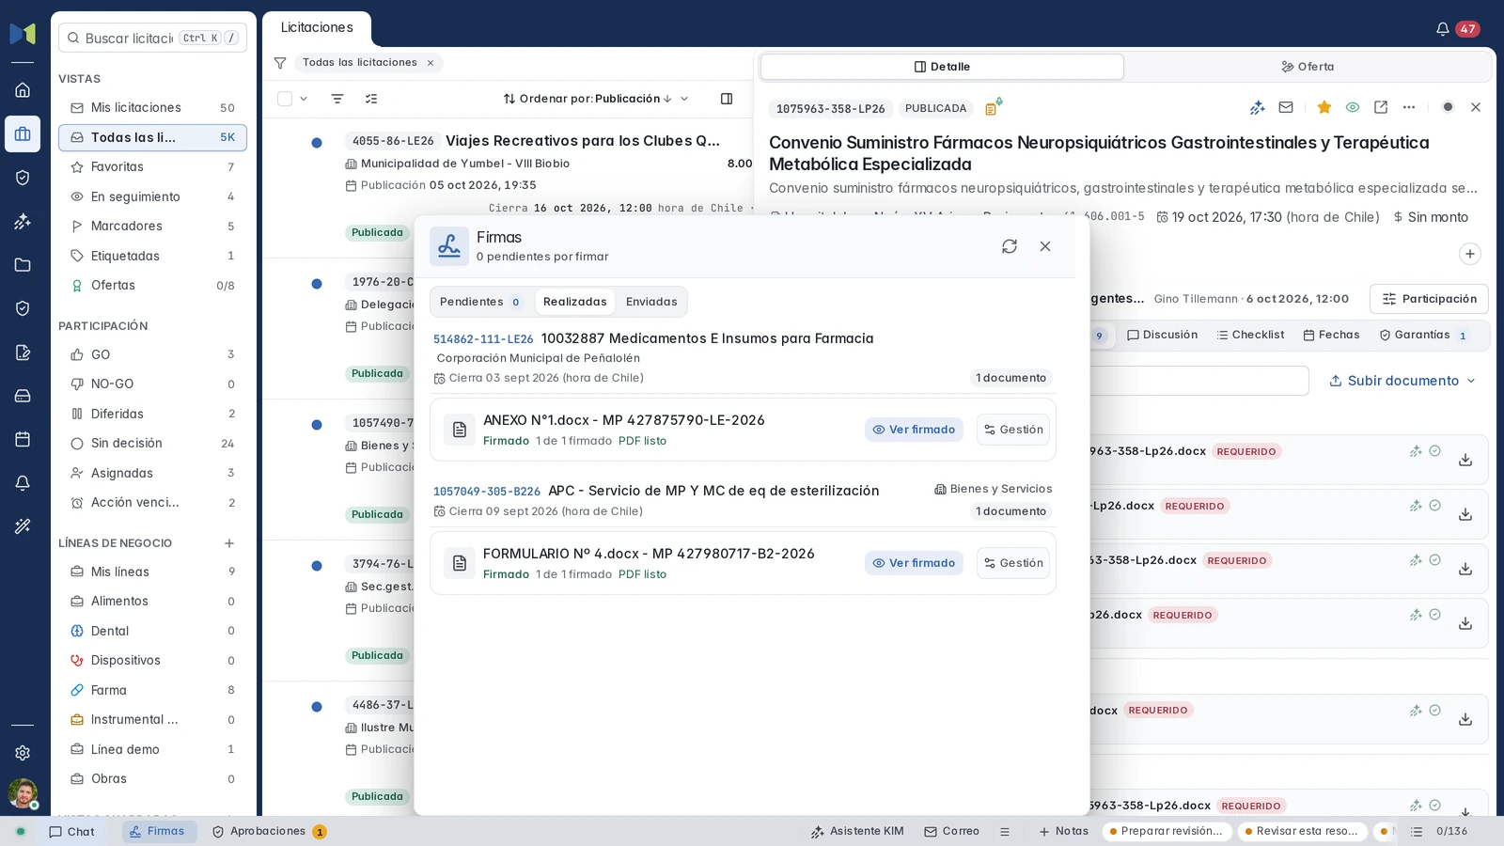Focus the Buscar licitación search field

pos(152,39)
